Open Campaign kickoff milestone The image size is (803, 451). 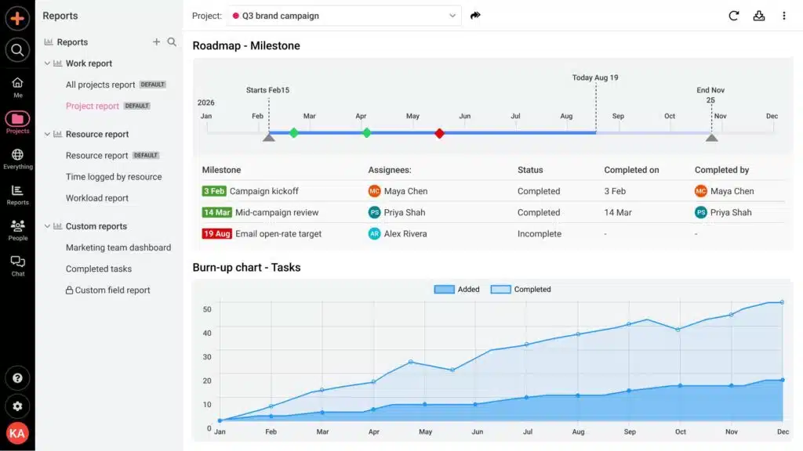(x=263, y=191)
